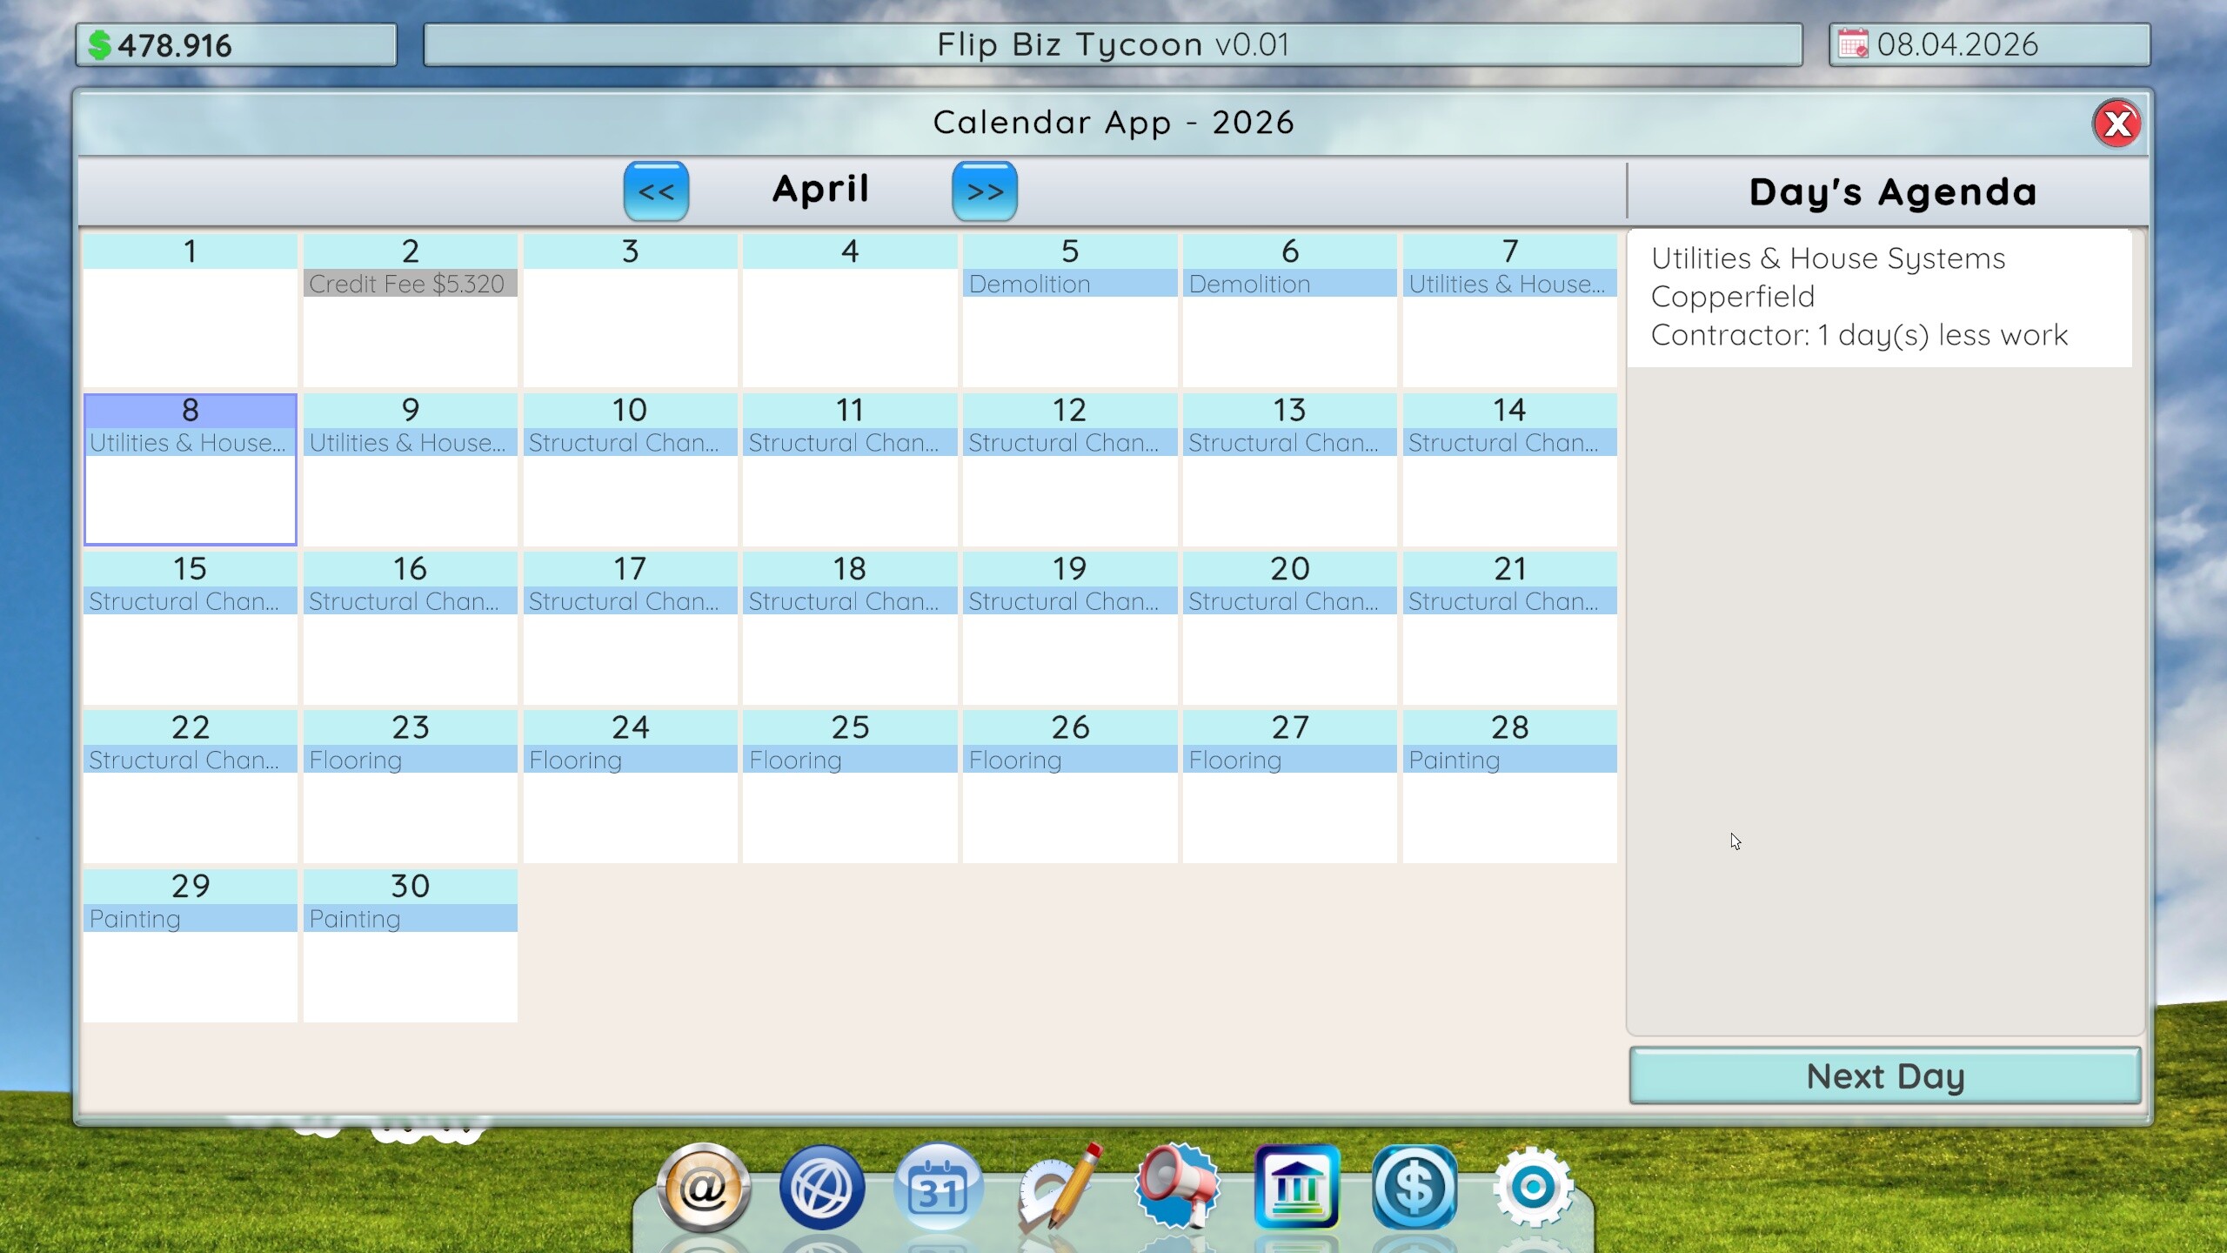
Task: Open the settings gear icon in dock
Action: [x=1533, y=1187]
